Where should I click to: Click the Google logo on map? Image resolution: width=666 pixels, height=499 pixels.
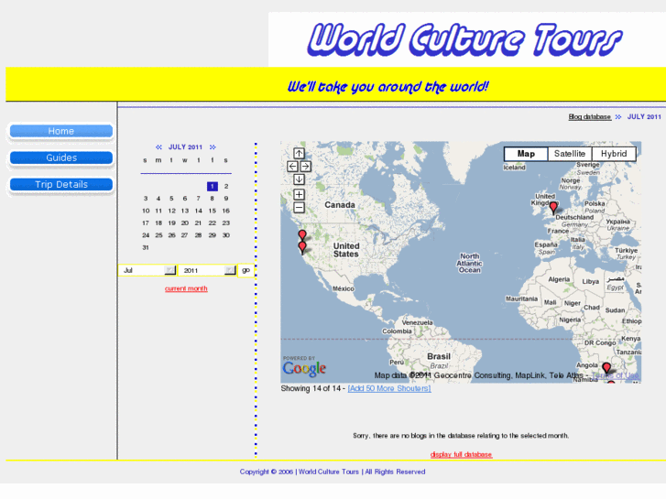point(304,368)
